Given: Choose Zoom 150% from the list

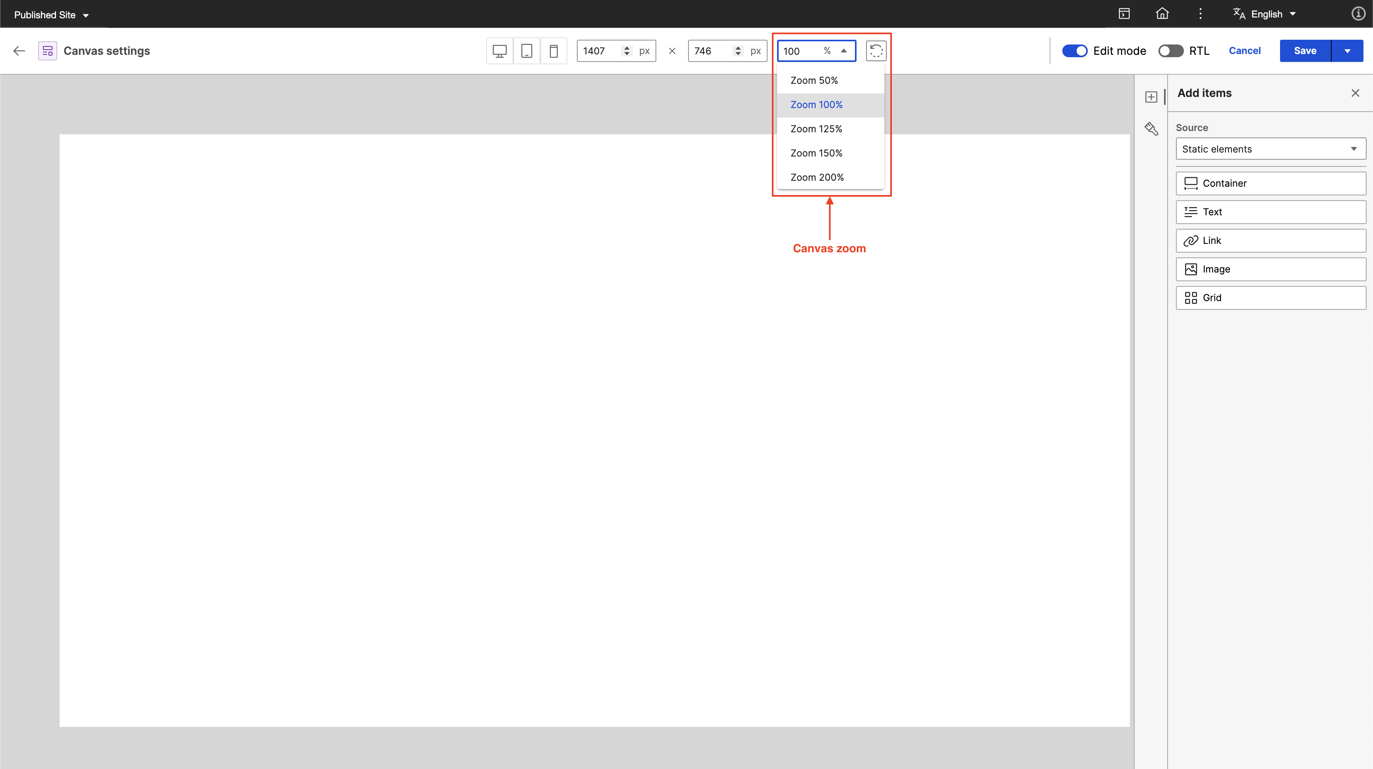Looking at the screenshot, I should 816,153.
